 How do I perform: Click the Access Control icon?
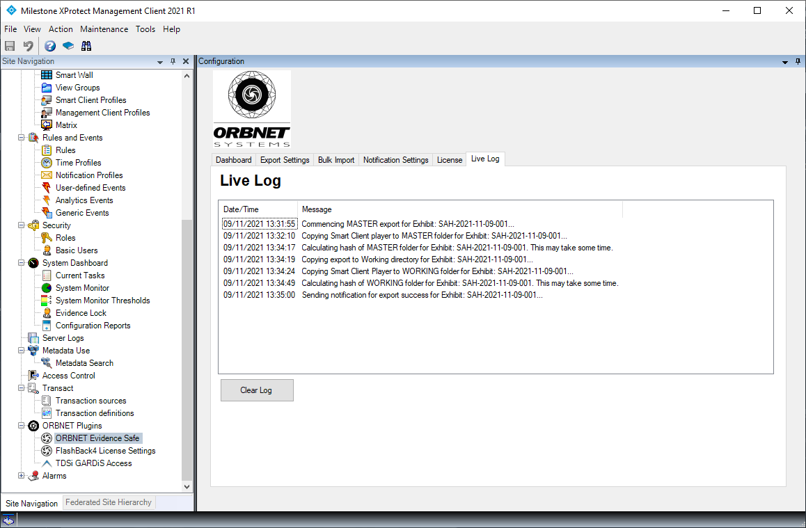point(33,376)
